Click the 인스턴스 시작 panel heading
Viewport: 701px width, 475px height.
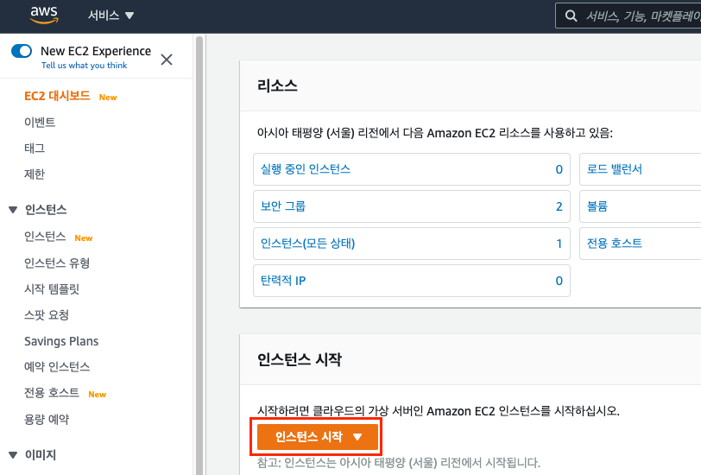(300, 359)
